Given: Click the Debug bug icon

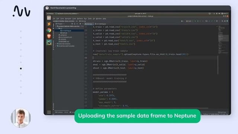Looking at the screenshot, I should (x=198, y=21).
